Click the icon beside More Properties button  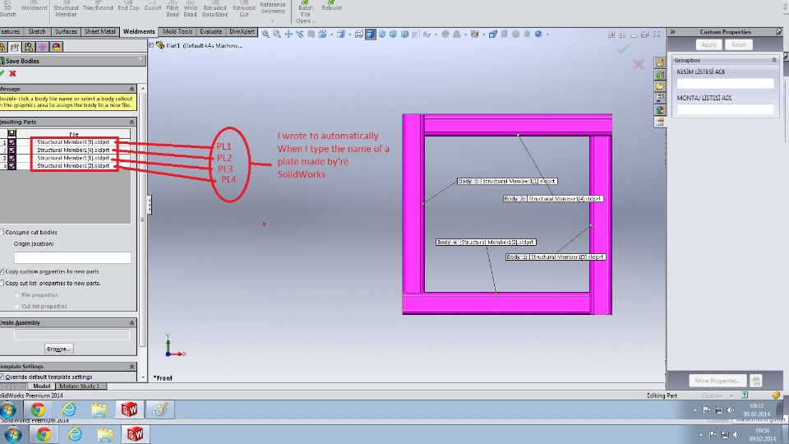756,381
